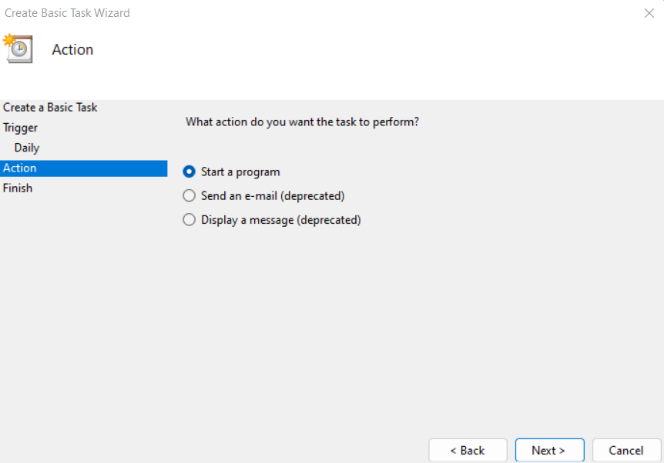The width and height of the screenshot is (664, 463).
Task: Open the Daily sub-step in sidebar
Action: 27,148
